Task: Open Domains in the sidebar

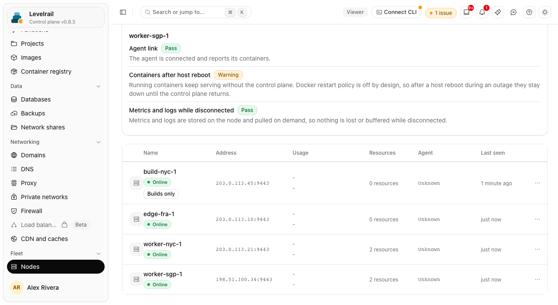Action: pyautogui.click(x=56, y=155)
